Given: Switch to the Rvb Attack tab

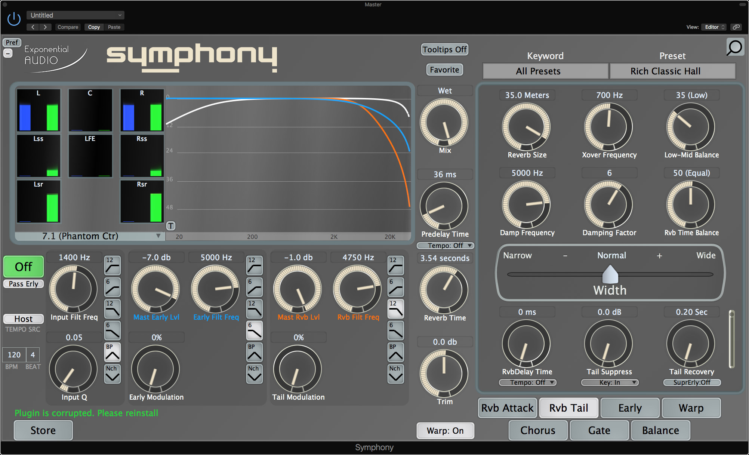Looking at the screenshot, I should pos(507,408).
